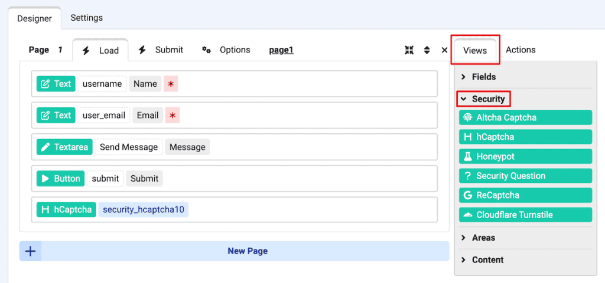This screenshot has height=283, width=605.
Task: Click the Page 1 label
Action: coord(45,50)
